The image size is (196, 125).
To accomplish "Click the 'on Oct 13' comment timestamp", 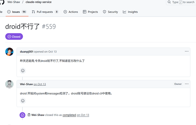I will pyautogui.click(x=40, y=84).
